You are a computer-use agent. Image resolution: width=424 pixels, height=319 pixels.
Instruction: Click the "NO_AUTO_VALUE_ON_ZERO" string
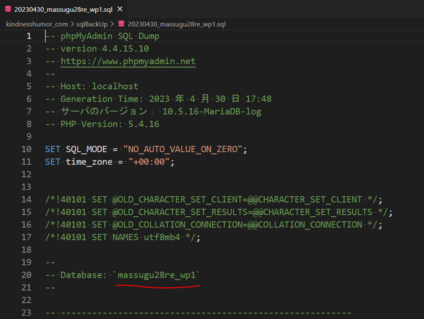tap(182, 149)
